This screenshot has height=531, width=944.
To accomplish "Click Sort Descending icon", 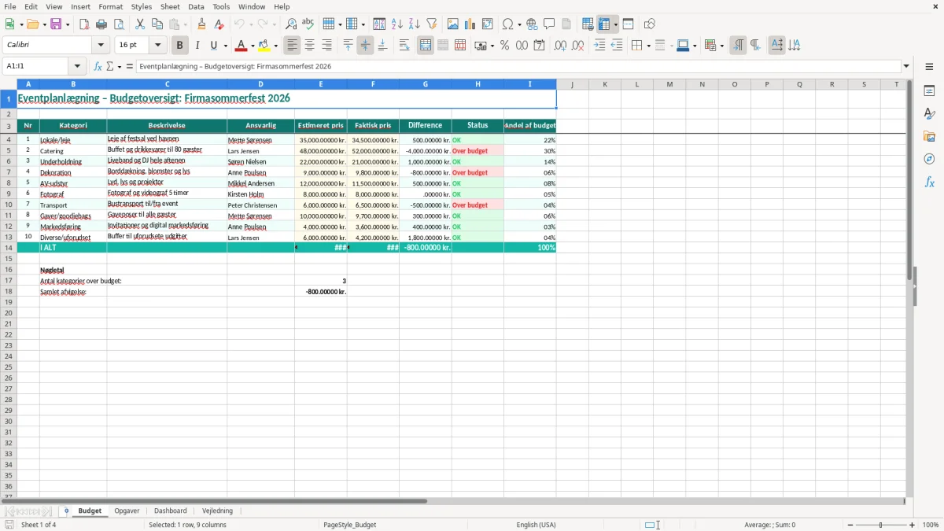I will click(415, 24).
